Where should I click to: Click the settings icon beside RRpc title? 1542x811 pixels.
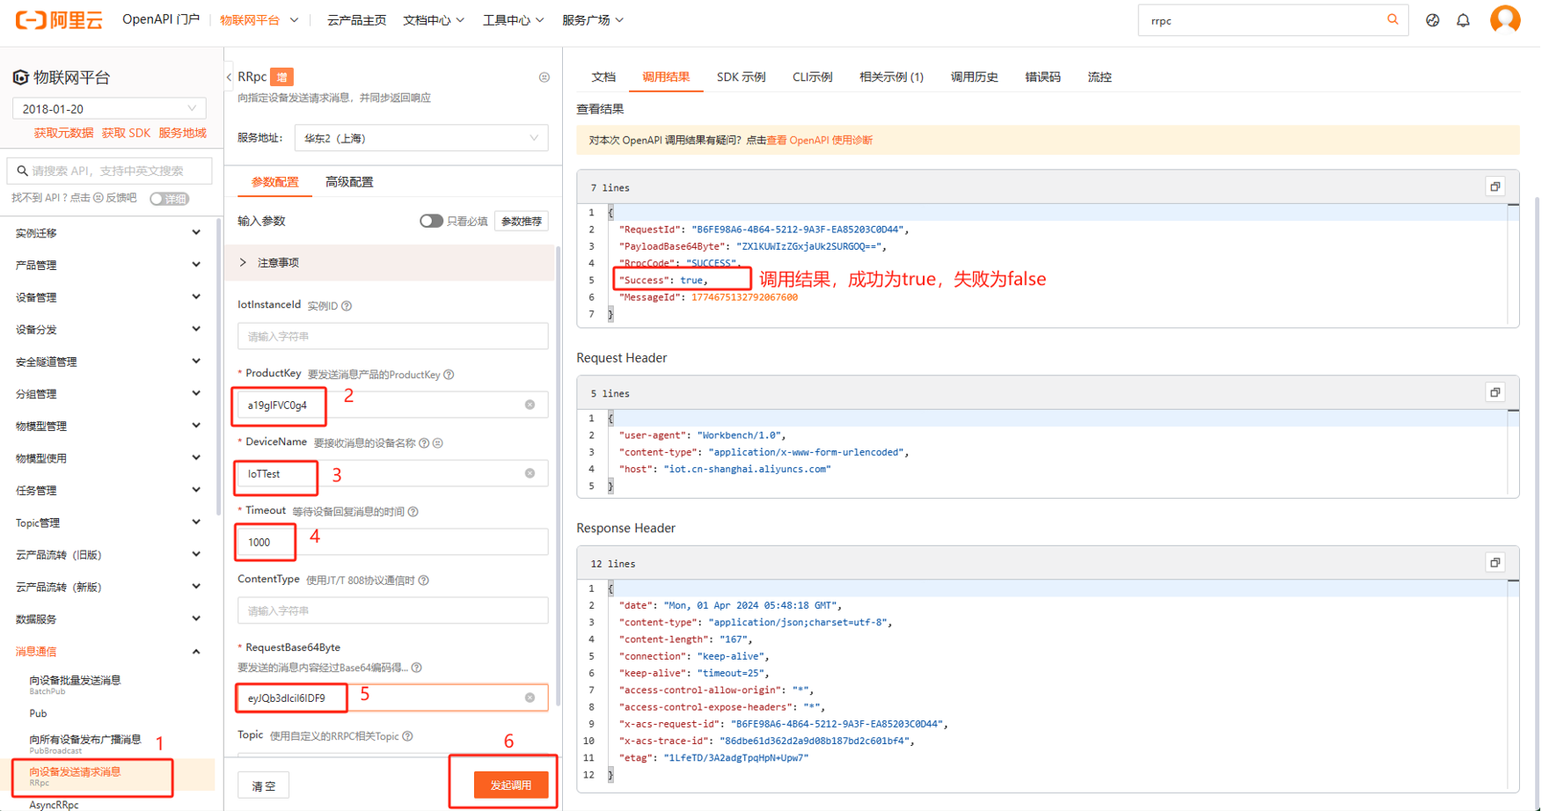tap(544, 77)
